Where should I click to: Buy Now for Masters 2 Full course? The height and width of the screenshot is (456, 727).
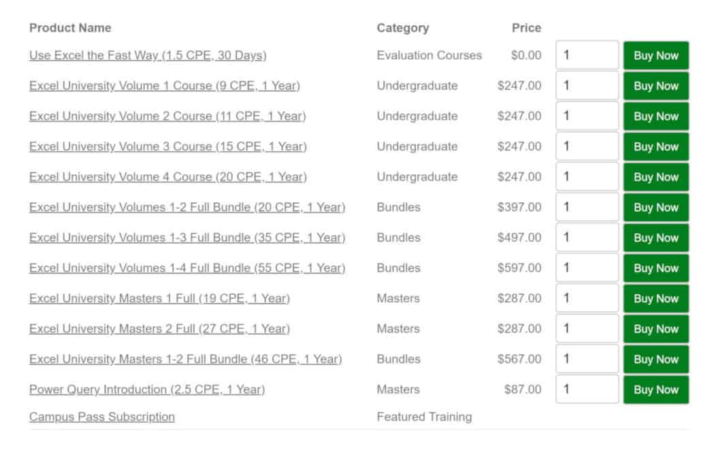(x=656, y=329)
